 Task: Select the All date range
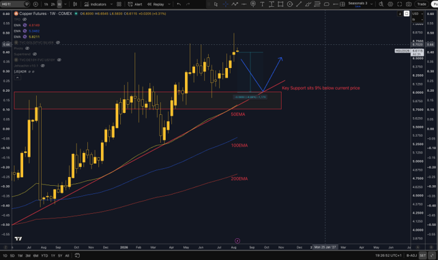(x=67, y=255)
